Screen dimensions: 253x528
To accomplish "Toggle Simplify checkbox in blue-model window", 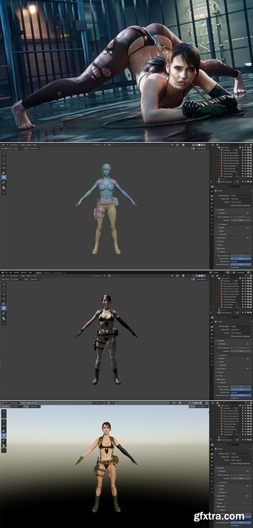I will [x=218, y=248].
